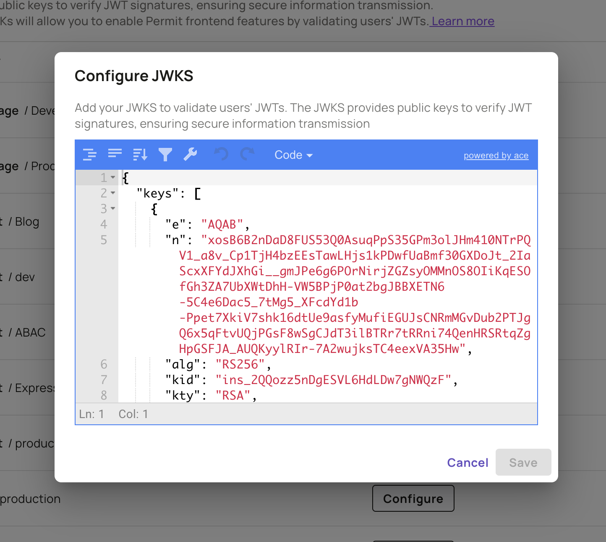Collapse the keys array fold triangle
606x542 pixels.
(112, 193)
